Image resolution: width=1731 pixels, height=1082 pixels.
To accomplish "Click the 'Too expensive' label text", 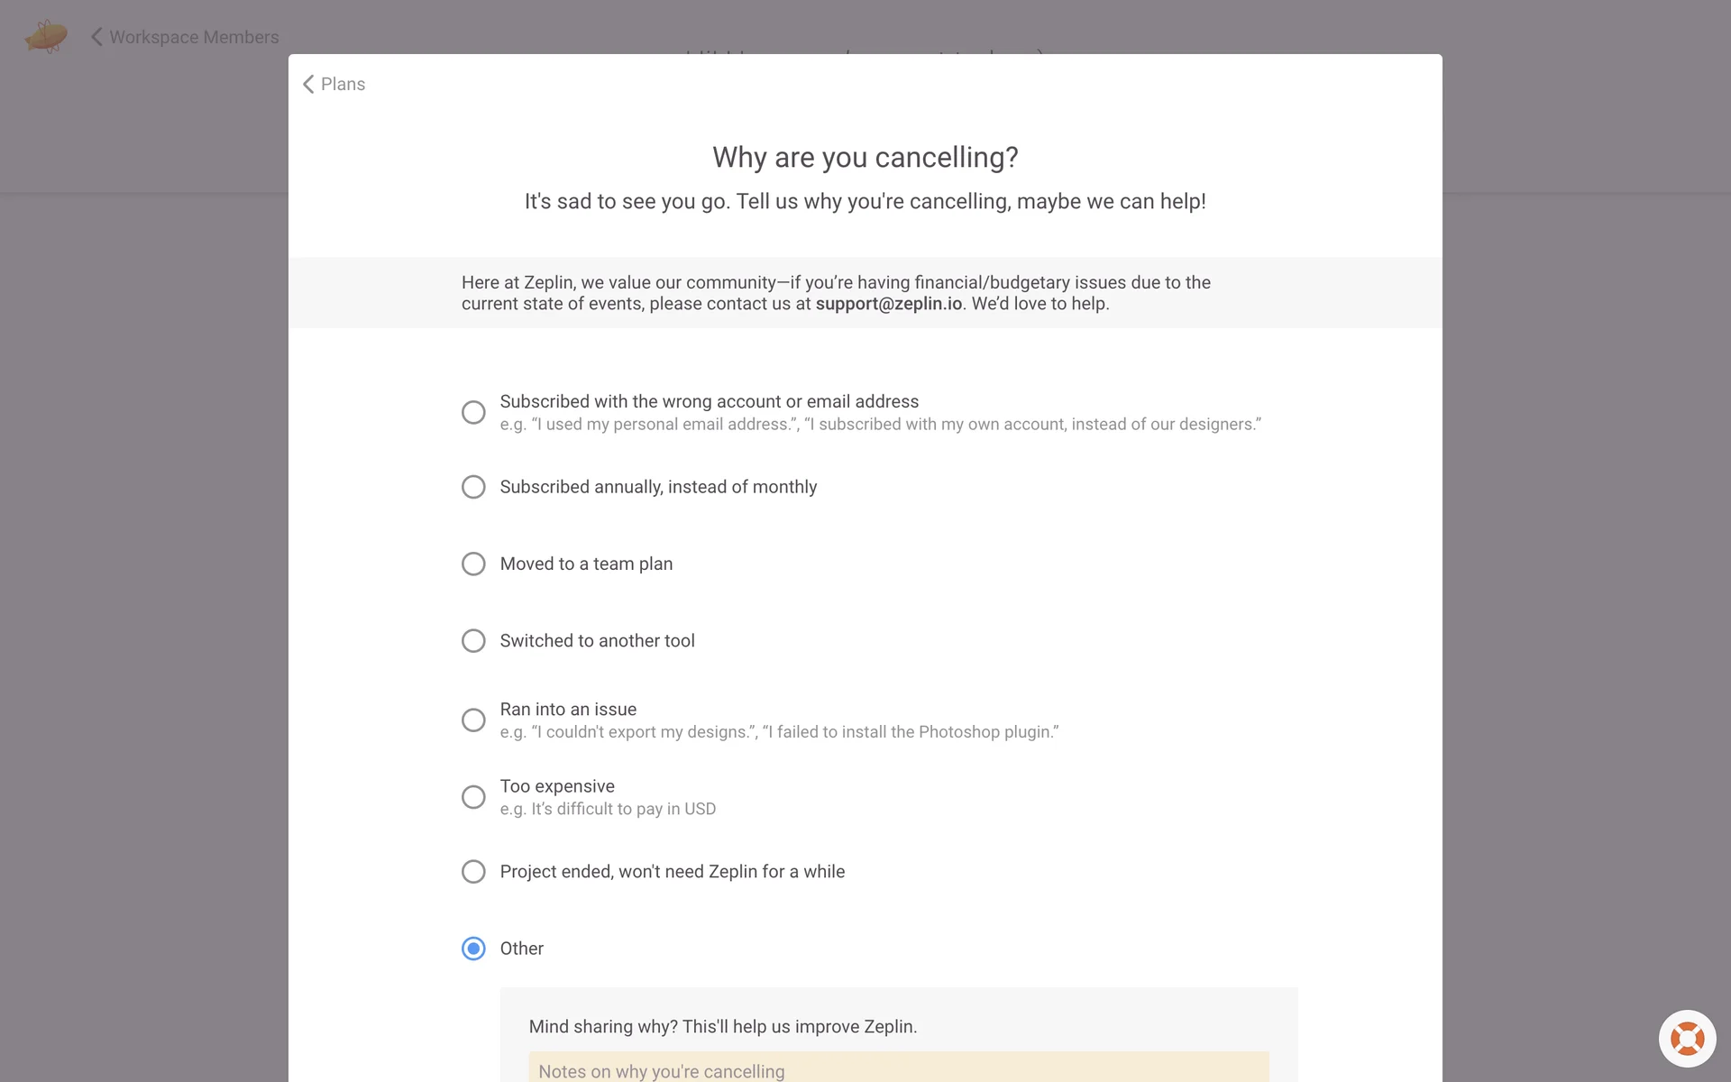I will [x=557, y=786].
